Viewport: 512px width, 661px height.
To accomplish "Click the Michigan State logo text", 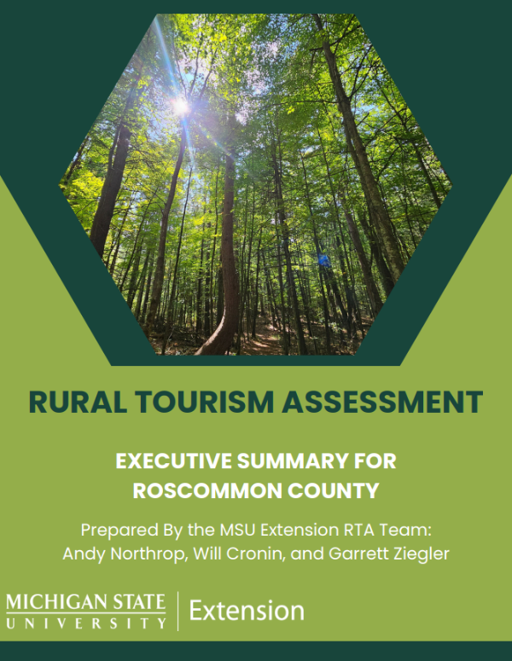I will (x=85, y=602).
